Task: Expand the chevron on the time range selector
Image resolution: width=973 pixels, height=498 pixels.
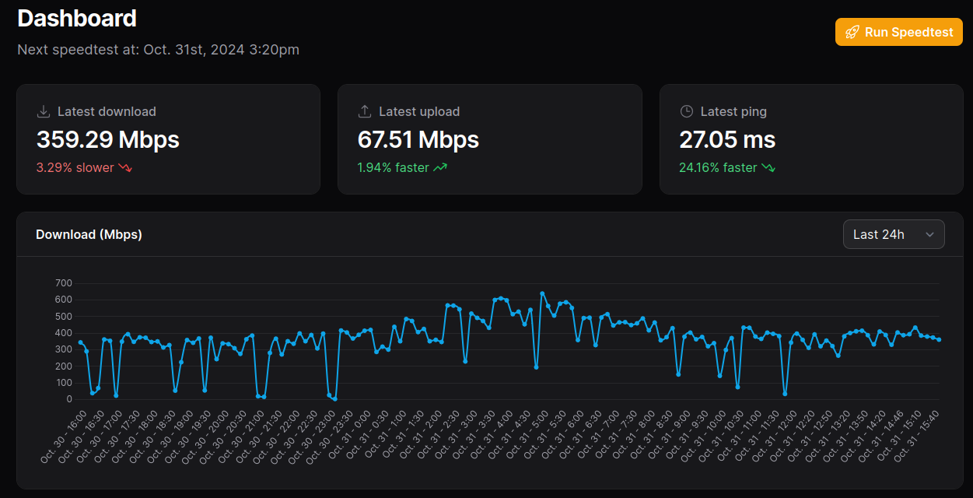Action: tap(929, 234)
